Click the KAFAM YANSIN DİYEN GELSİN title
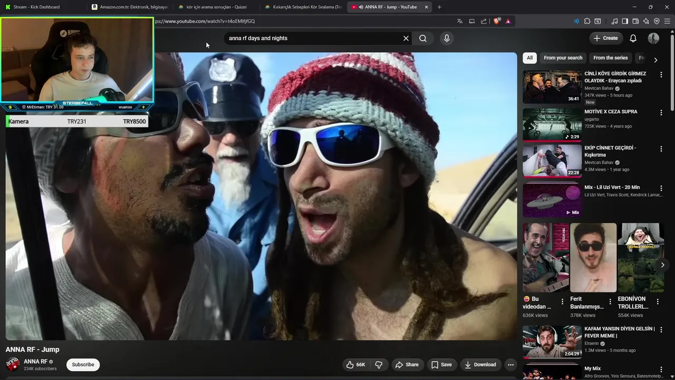675x380 pixels. click(x=620, y=332)
